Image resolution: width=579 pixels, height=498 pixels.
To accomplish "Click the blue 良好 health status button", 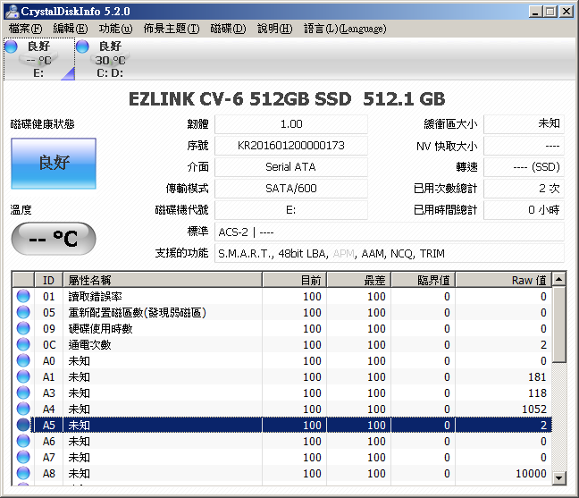I will [x=54, y=164].
